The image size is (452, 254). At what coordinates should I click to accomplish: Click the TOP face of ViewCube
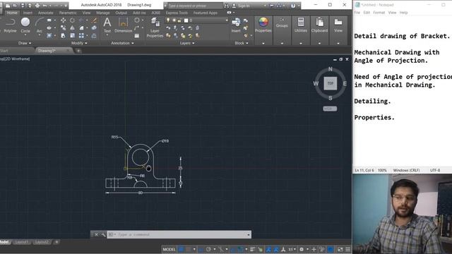(331, 83)
